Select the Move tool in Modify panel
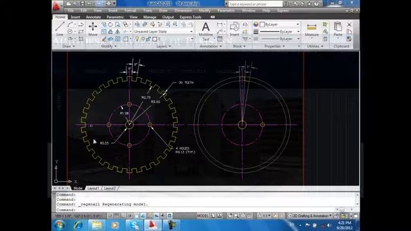 92,28
